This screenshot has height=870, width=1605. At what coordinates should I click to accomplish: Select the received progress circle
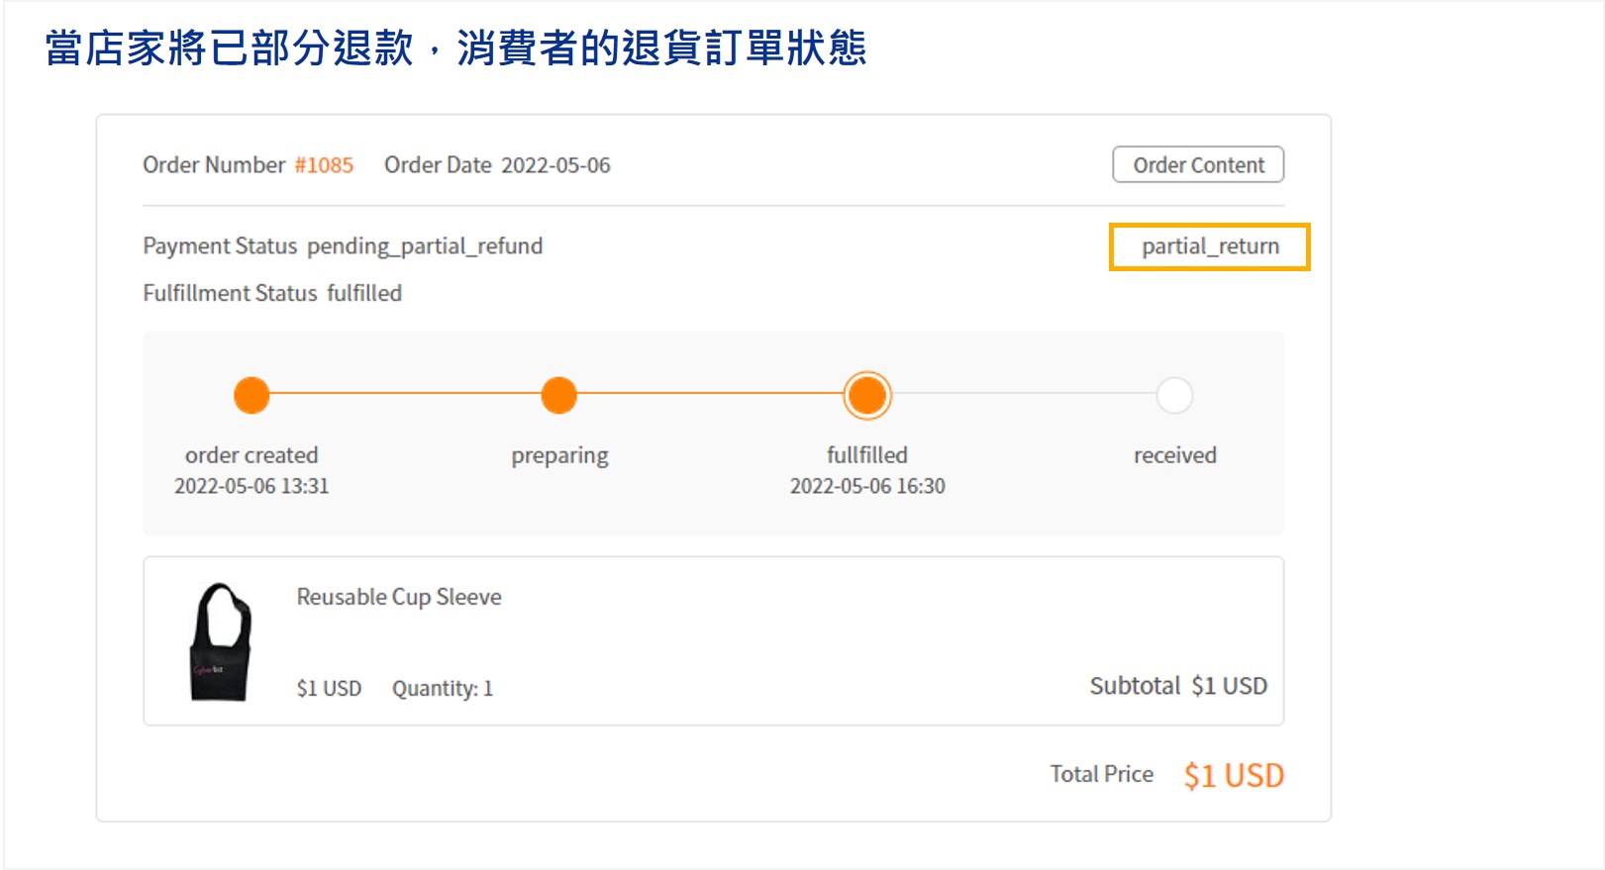pyautogui.click(x=1174, y=395)
